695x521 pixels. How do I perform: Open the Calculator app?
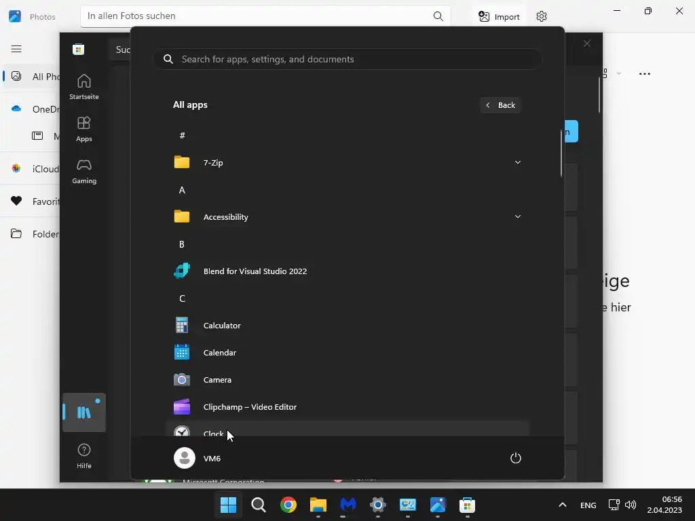click(x=347, y=325)
